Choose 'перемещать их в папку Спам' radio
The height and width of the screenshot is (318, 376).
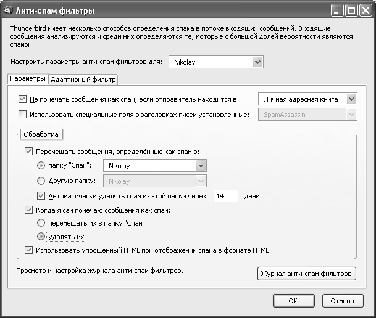tap(41, 223)
